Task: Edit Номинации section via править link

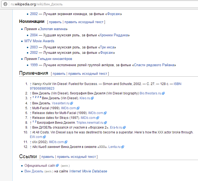Action: pyautogui.click(x=55, y=22)
